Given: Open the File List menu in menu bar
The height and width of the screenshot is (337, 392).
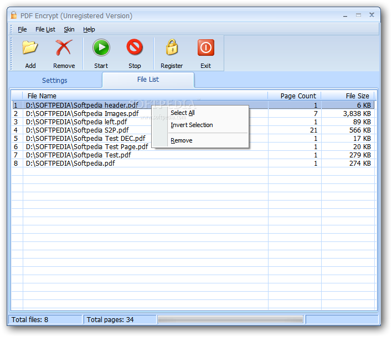Looking at the screenshot, I should pos(45,29).
